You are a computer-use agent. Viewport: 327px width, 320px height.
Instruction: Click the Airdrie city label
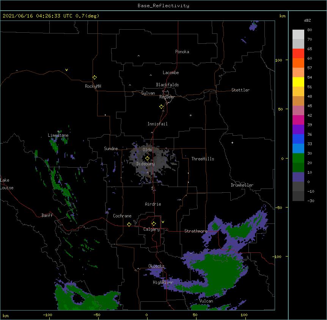click(153, 204)
